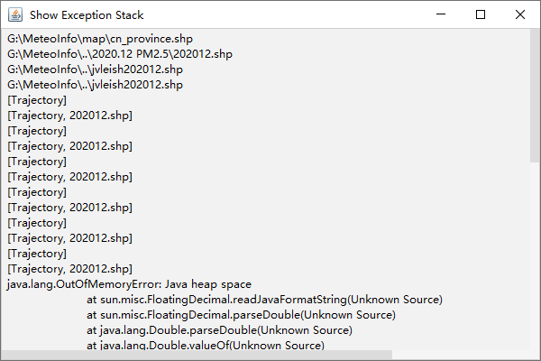The height and width of the screenshot is (361, 541).
Task: Click the readJavaFormatString stack trace line
Action: [264, 300]
